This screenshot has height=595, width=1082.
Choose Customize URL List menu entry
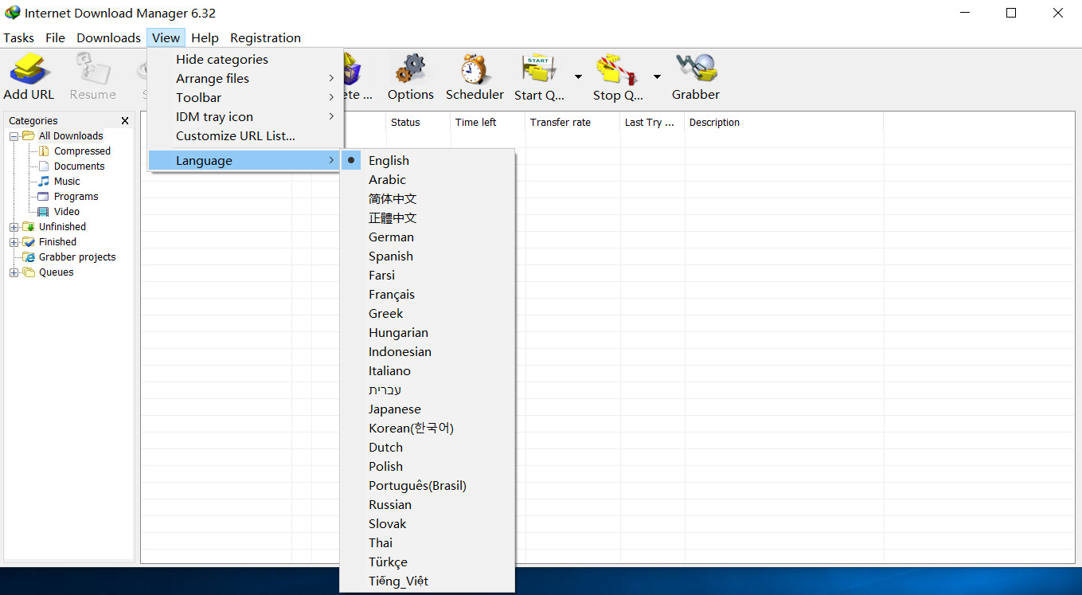coord(245,135)
